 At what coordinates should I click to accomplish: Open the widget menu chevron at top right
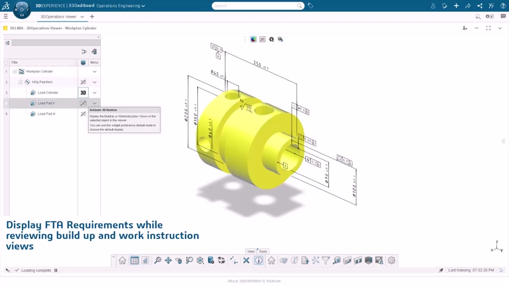click(500, 28)
